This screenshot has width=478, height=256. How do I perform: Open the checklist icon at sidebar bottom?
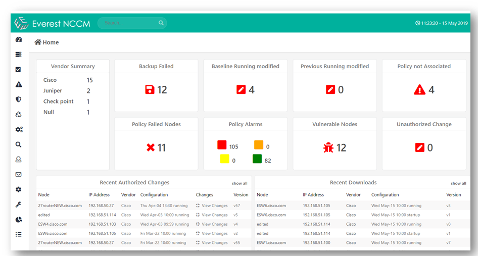click(x=19, y=234)
